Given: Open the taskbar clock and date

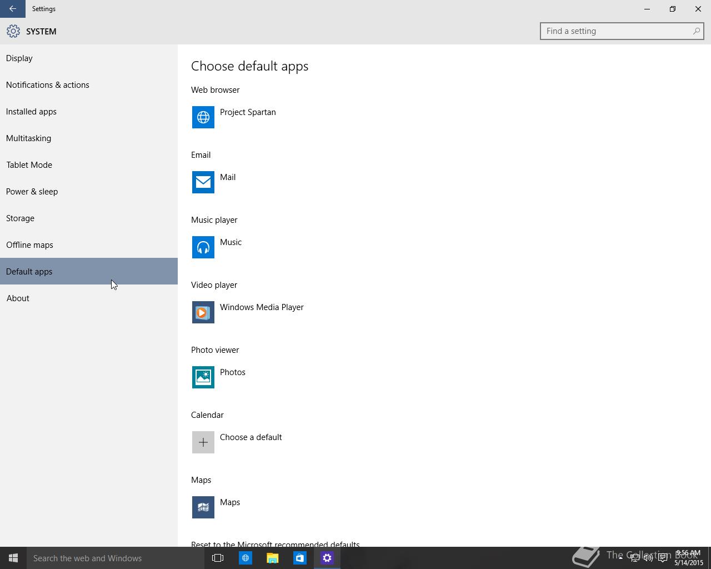Looking at the screenshot, I should coord(688,558).
